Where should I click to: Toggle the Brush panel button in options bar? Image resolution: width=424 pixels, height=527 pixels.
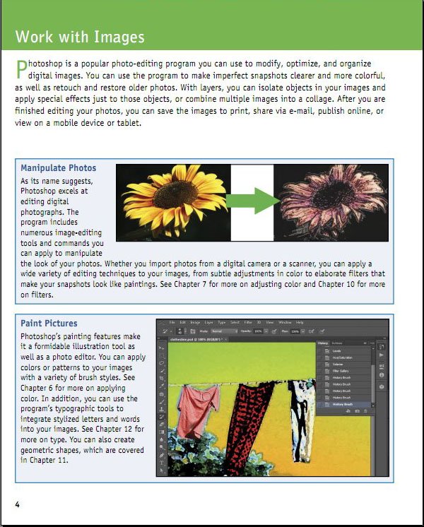coord(193,331)
